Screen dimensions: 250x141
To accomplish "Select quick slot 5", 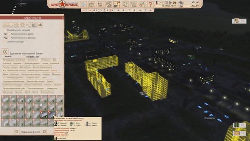I will point(118,11).
